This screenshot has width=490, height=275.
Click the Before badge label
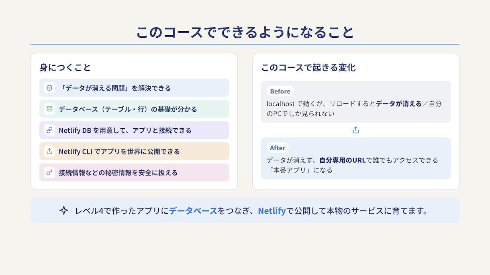[x=280, y=91]
